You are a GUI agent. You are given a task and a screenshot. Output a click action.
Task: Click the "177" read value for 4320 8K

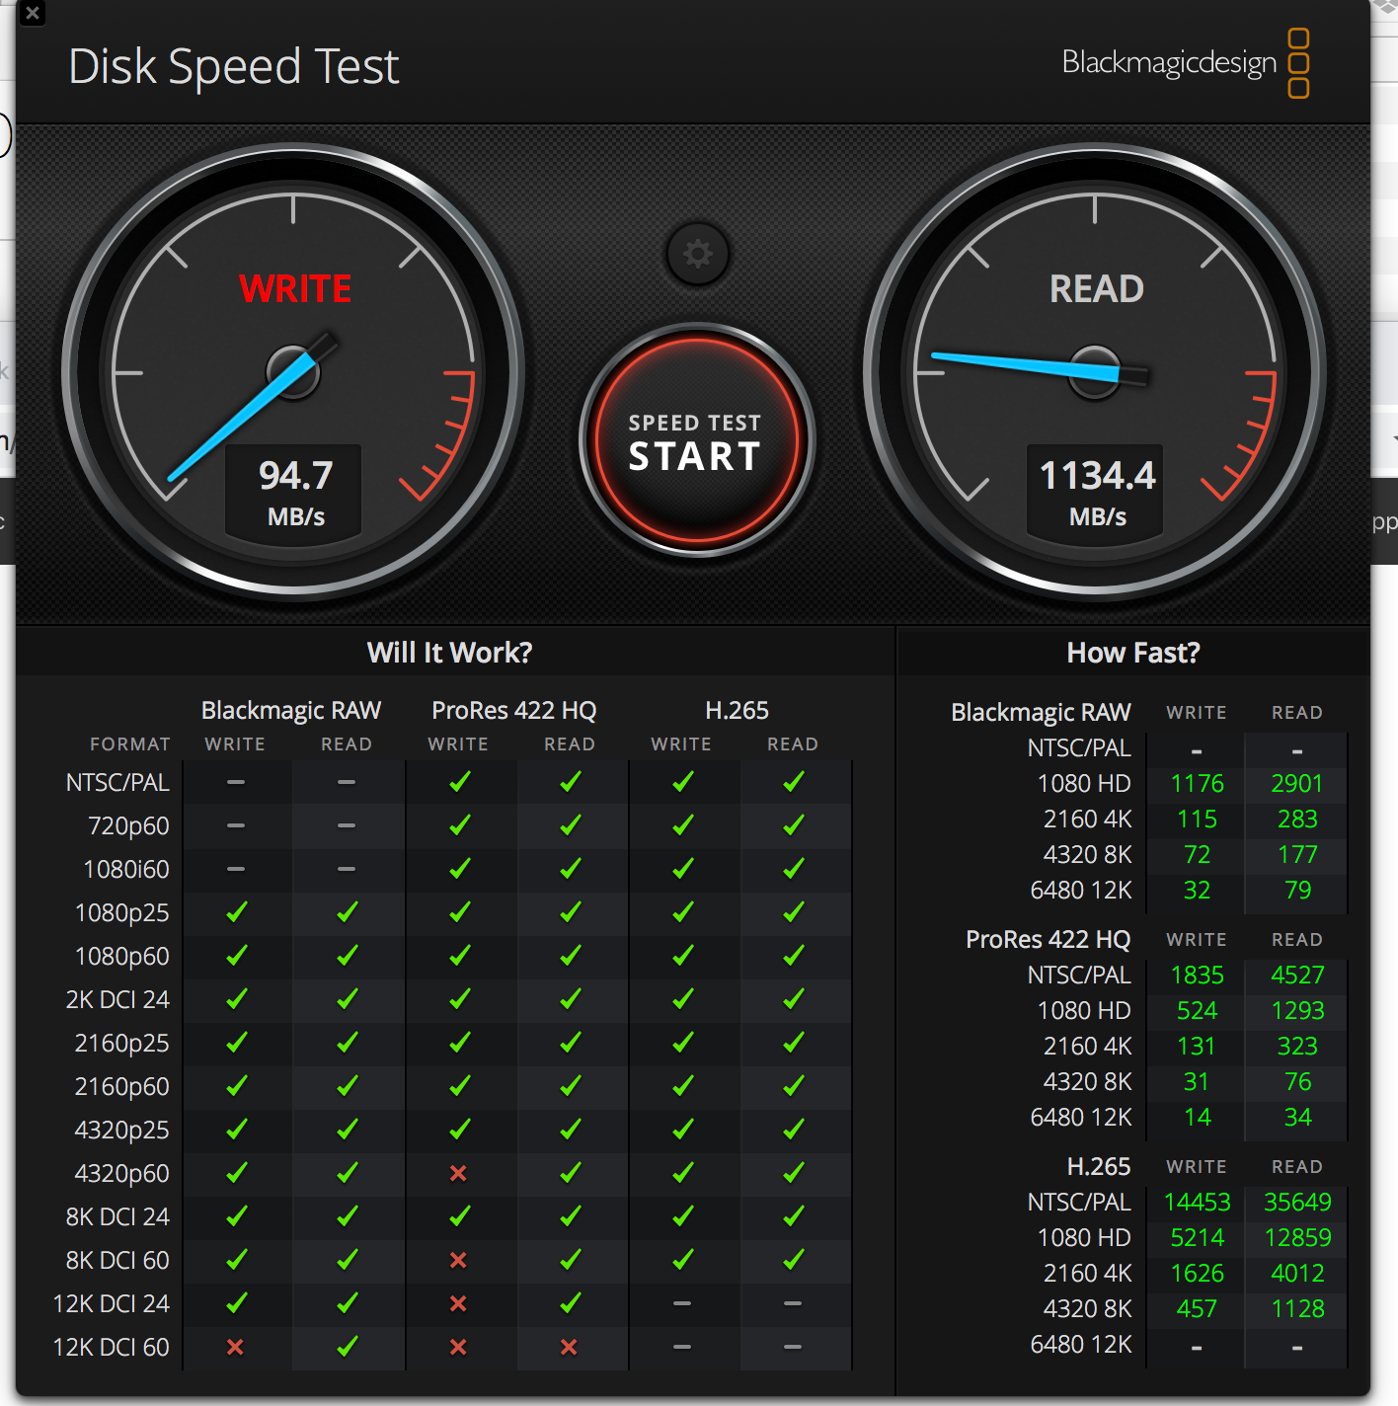click(x=1297, y=855)
